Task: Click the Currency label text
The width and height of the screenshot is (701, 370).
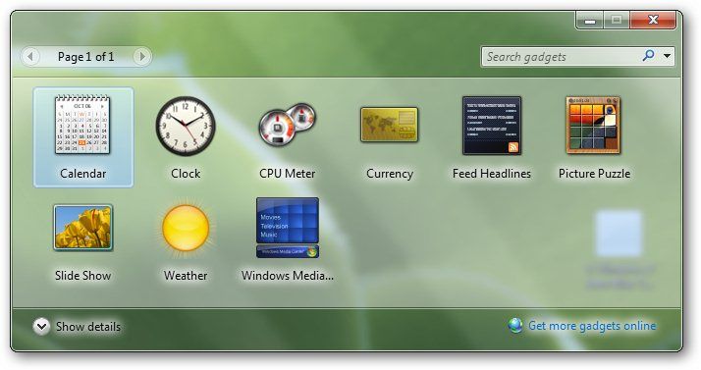Action: click(390, 174)
